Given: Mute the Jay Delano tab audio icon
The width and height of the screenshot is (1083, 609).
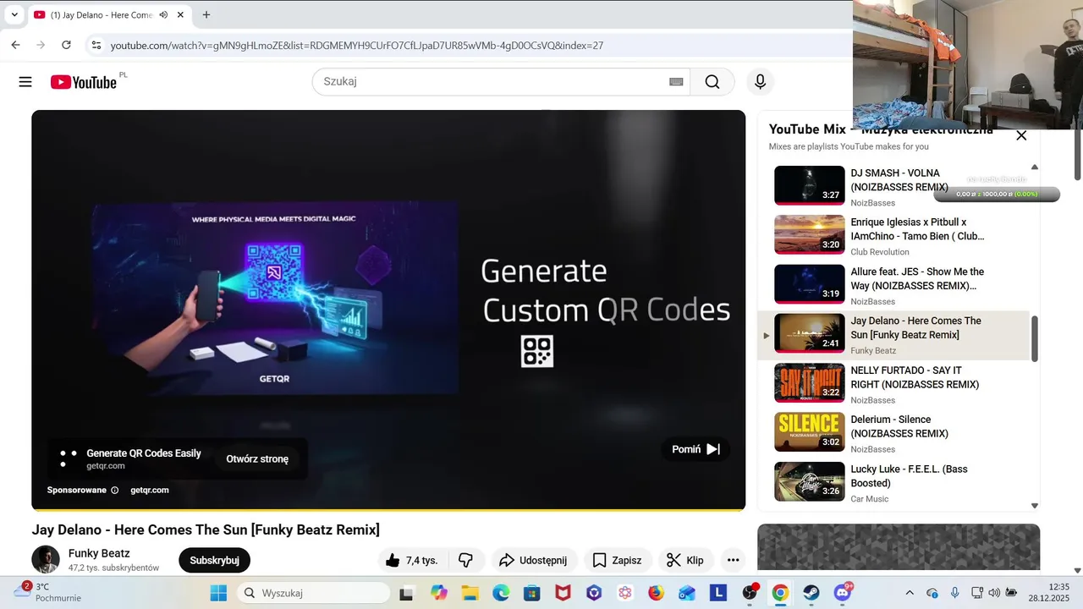Looking at the screenshot, I should coord(163,14).
